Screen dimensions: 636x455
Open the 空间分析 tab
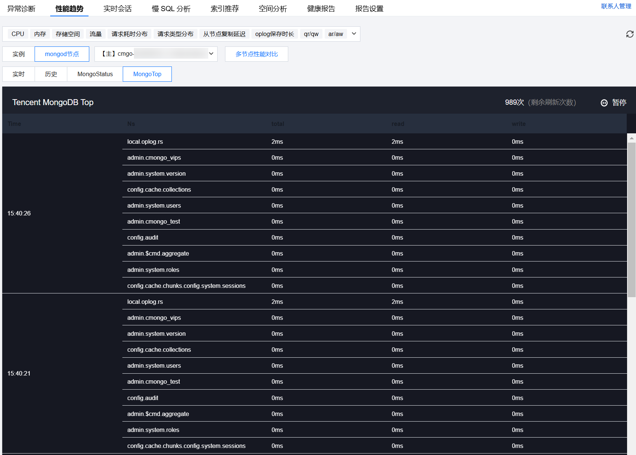click(273, 9)
